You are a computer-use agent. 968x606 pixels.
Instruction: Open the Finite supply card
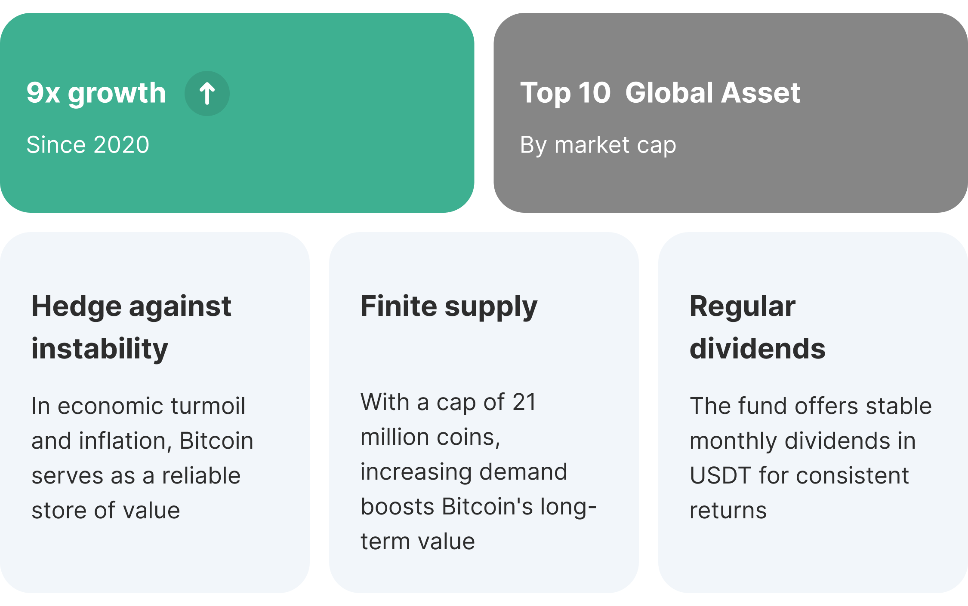click(x=484, y=572)
